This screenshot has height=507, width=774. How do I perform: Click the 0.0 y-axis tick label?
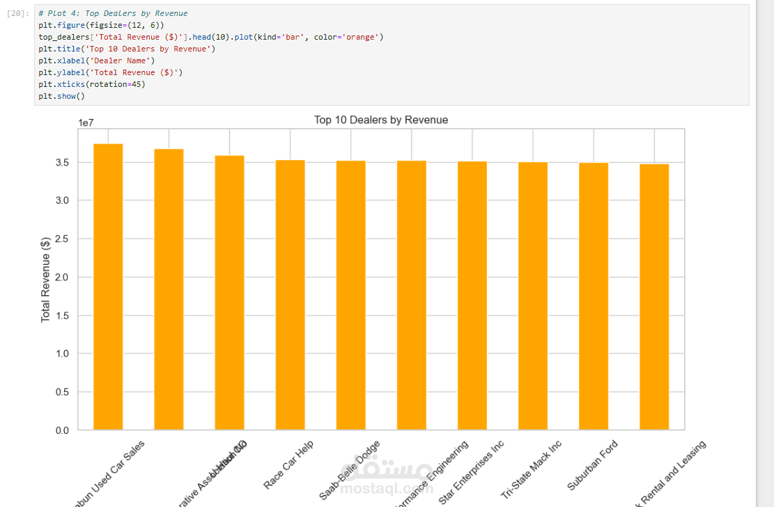click(x=62, y=430)
